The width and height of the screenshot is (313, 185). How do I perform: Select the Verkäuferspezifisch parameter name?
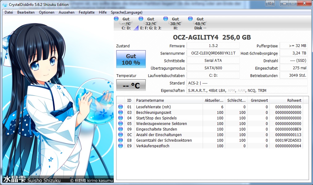pos(153,146)
